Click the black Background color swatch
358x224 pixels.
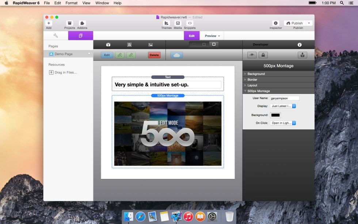275,115
